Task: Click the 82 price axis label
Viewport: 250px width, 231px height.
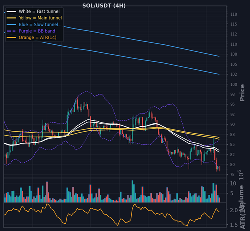Action: 233,154
